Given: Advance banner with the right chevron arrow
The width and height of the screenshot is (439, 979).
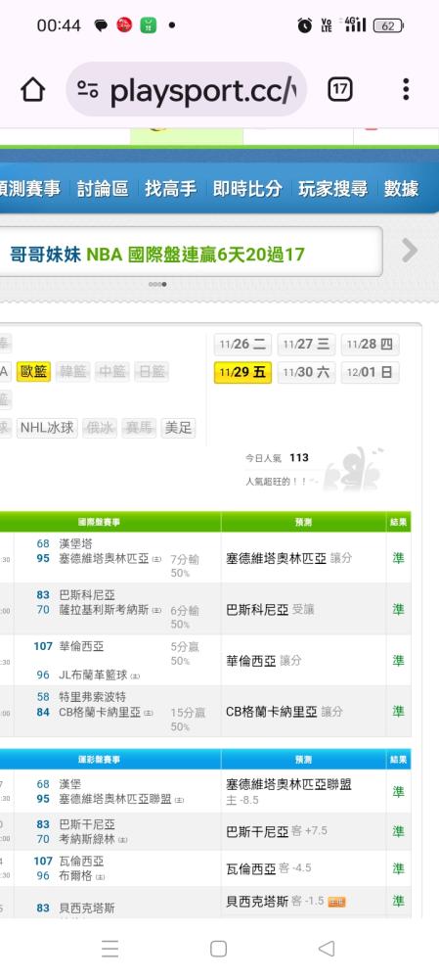Looking at the screenshot, I should [x=410, y=251].
